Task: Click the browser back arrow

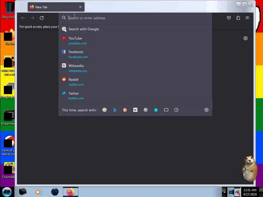Action: point(23,18)
